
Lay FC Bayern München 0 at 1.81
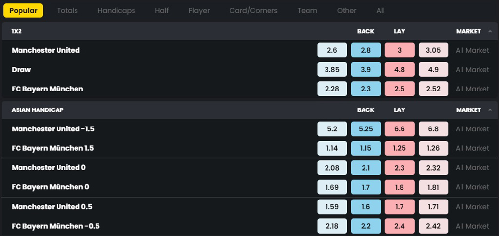(x=433, y=187)
